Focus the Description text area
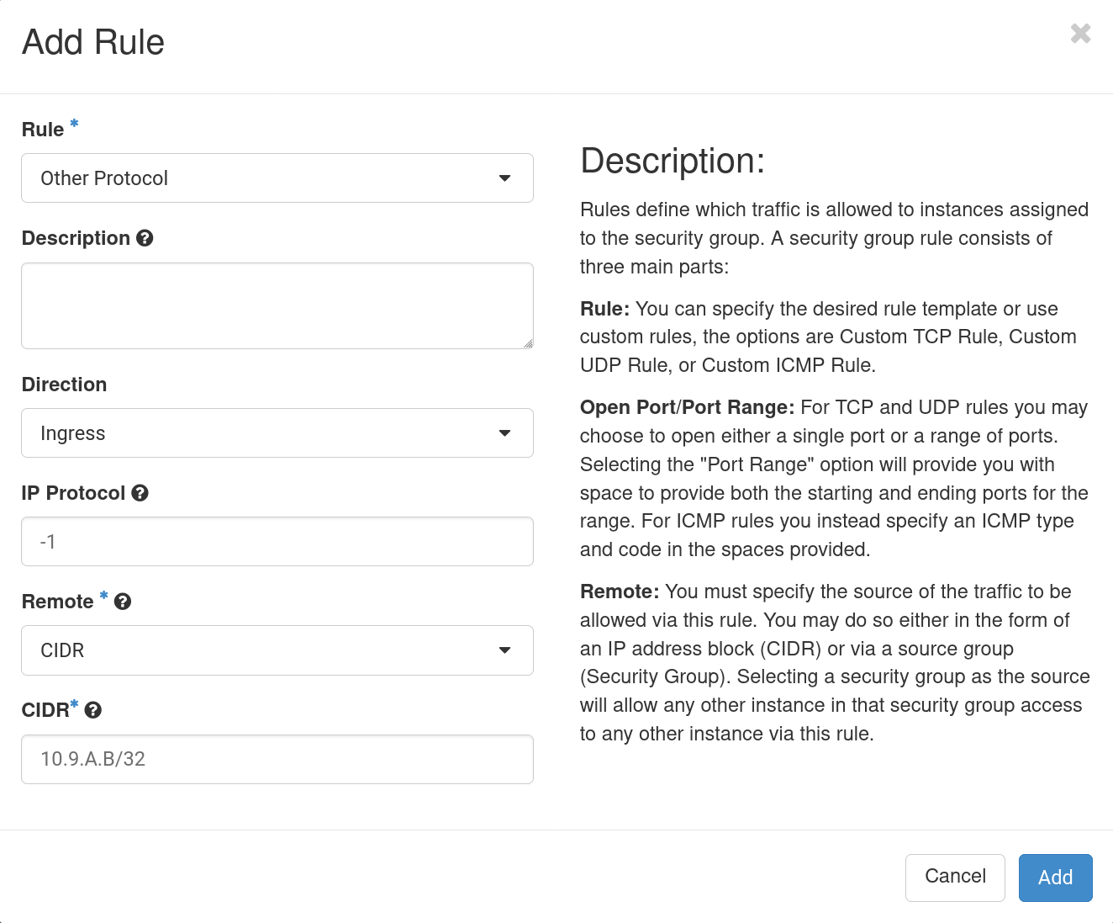Viewport: 1113px width, 923px height. 277,305
